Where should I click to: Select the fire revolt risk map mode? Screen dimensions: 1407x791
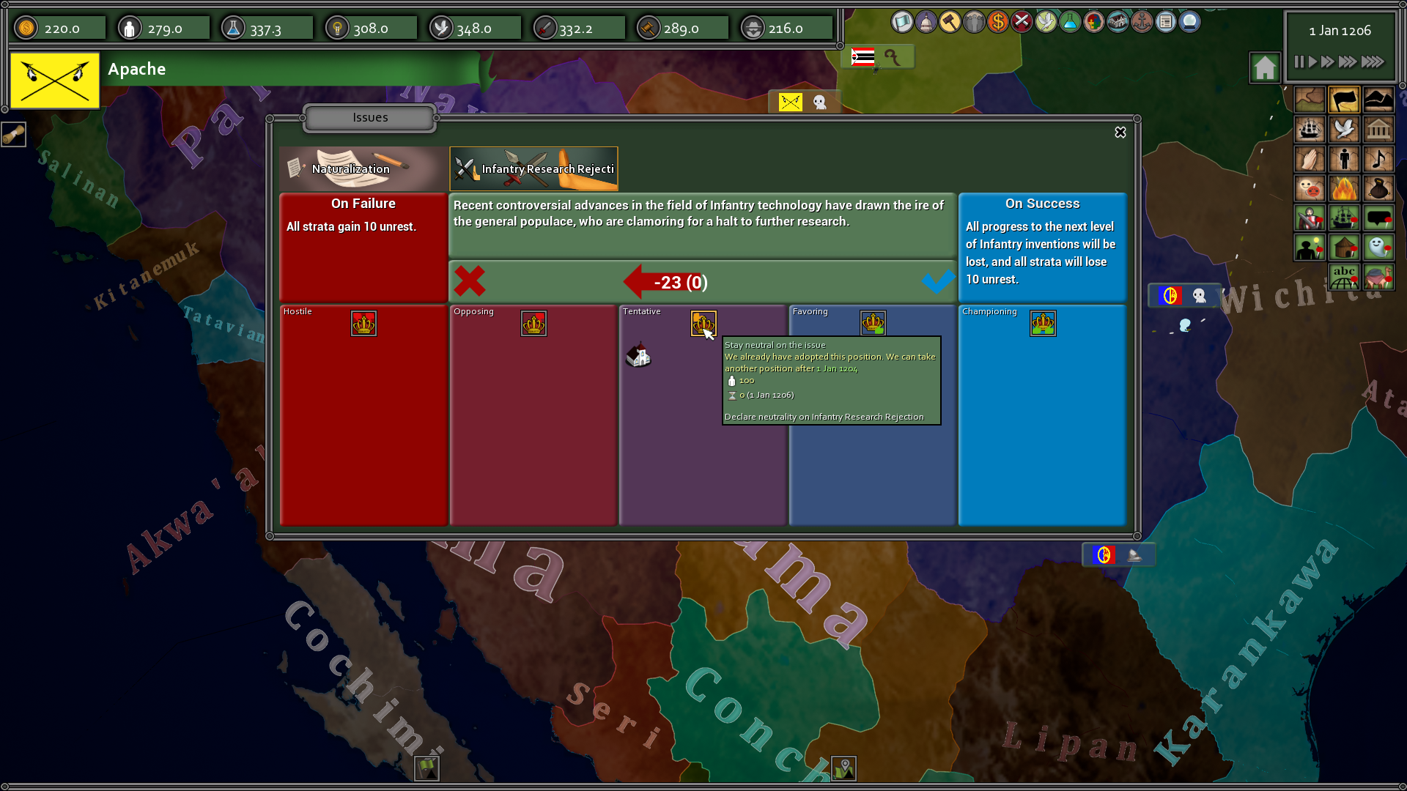[1345, 188]
